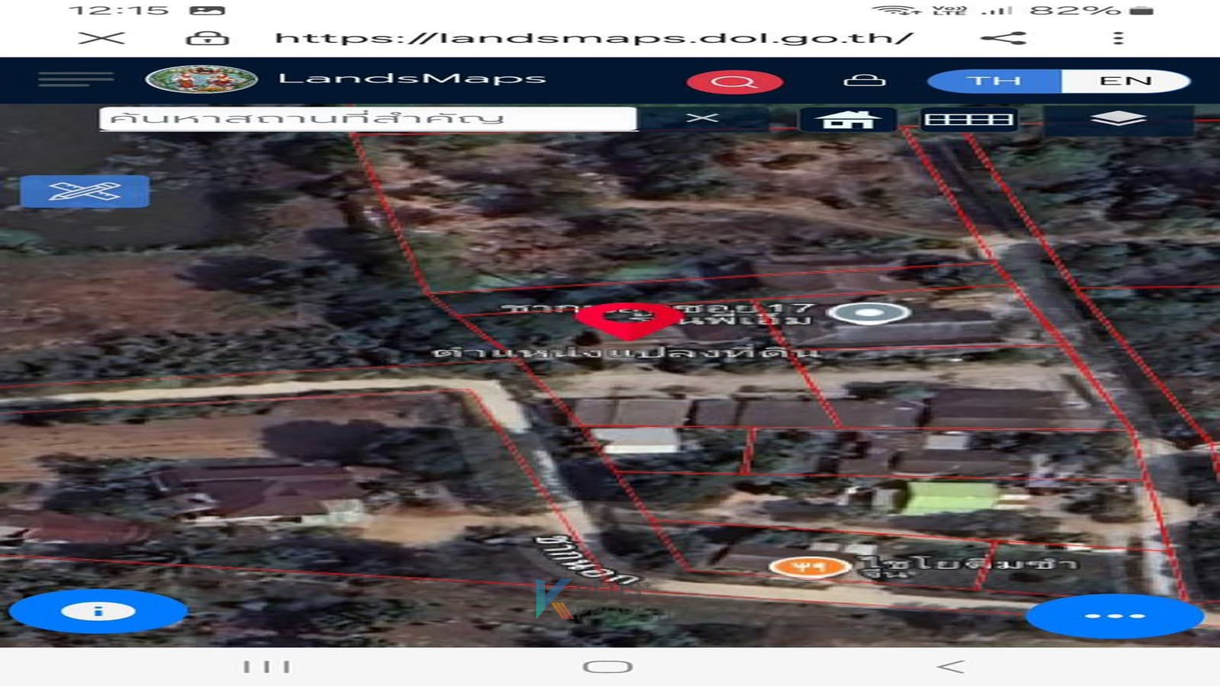Viewport: 1220px width, 686px height.
Task: Click the print icon in header
Action: pos(864,80)
